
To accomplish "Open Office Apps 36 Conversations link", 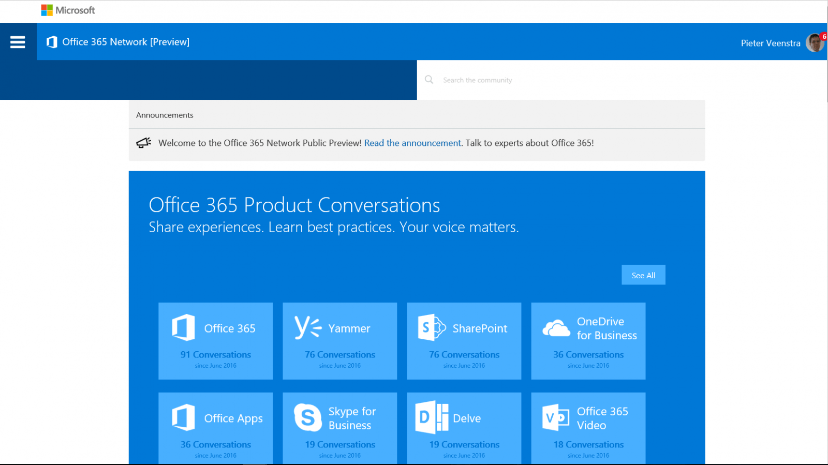I will [x=216, y=444].
